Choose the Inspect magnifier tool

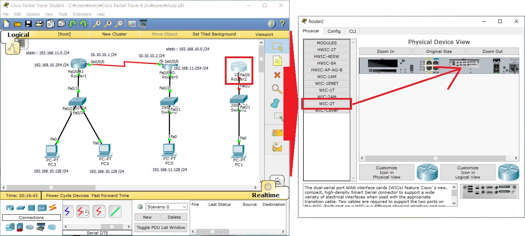click(277, 89)
